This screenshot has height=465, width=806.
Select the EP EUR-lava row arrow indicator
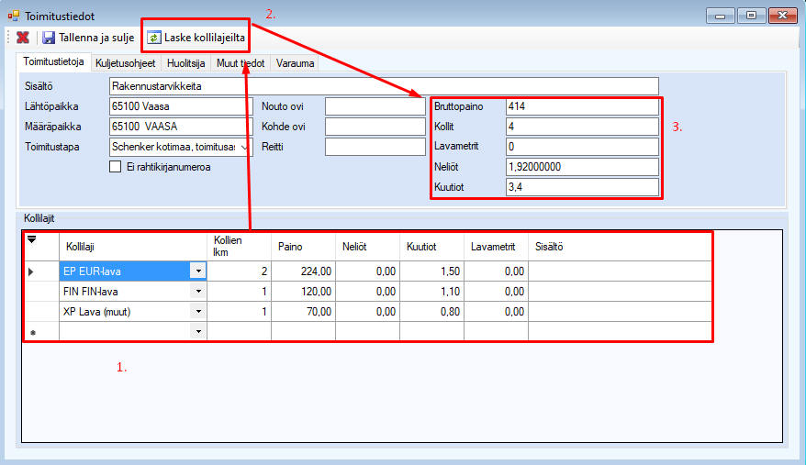pos(32,271)
